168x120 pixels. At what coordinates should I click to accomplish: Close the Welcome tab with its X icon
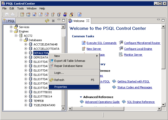click(88, 21)
